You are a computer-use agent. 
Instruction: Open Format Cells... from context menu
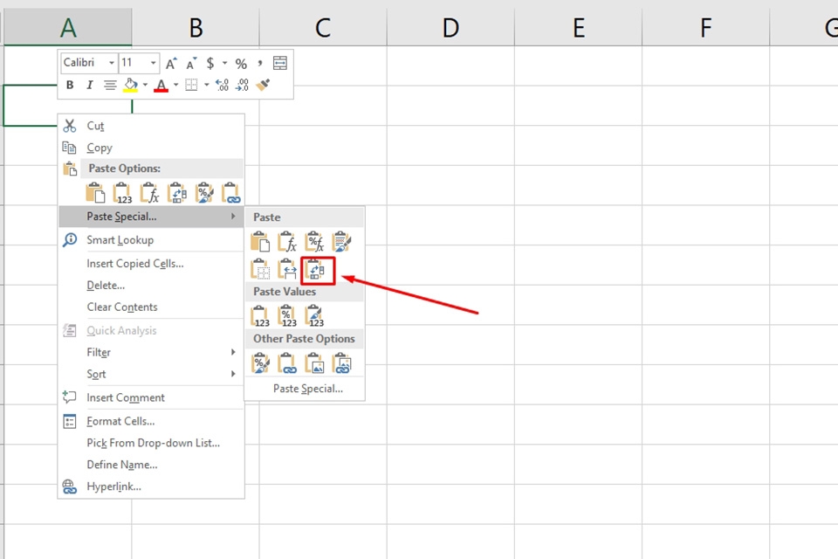(x=120, y=421)
